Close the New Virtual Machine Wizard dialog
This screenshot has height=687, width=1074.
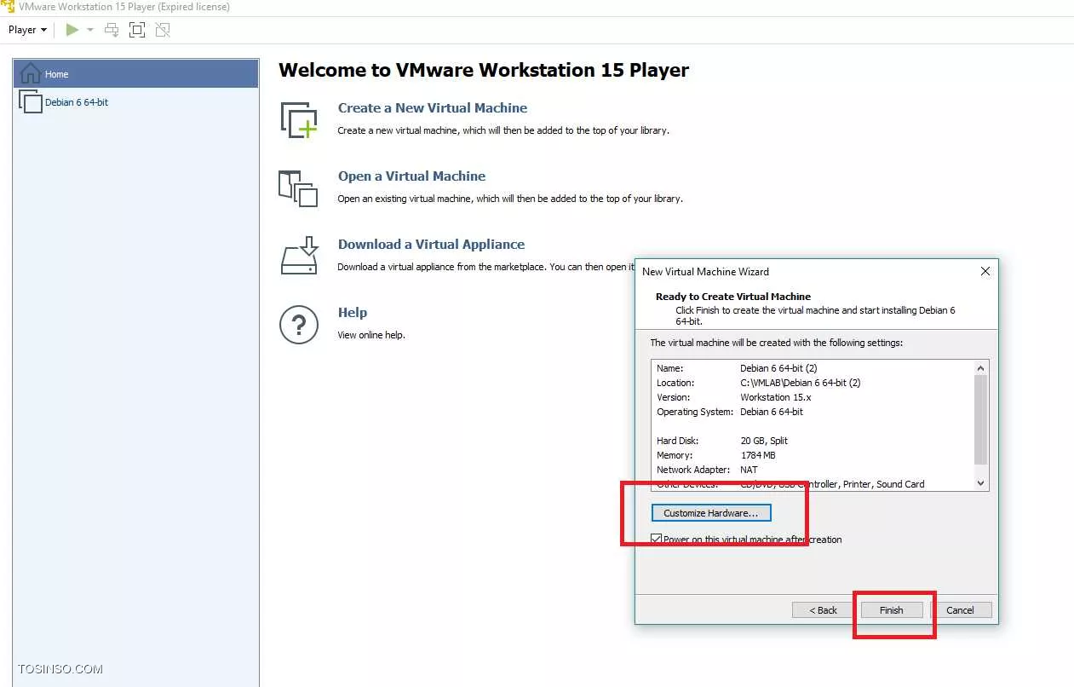pyautogui.click(x=985, y=271)
